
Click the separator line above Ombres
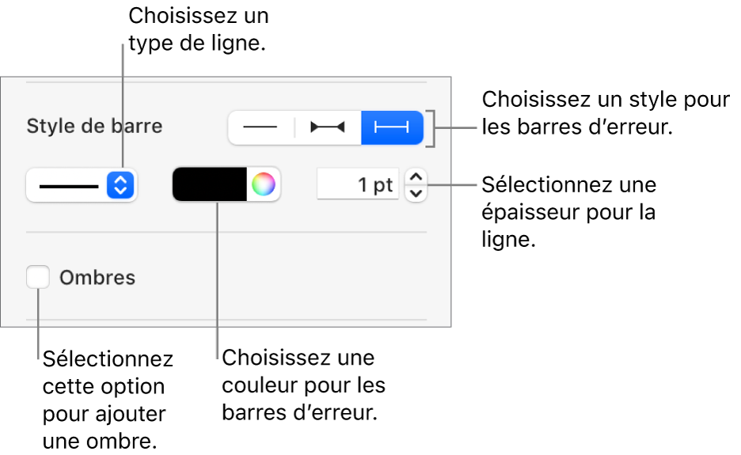coord(226,232)
